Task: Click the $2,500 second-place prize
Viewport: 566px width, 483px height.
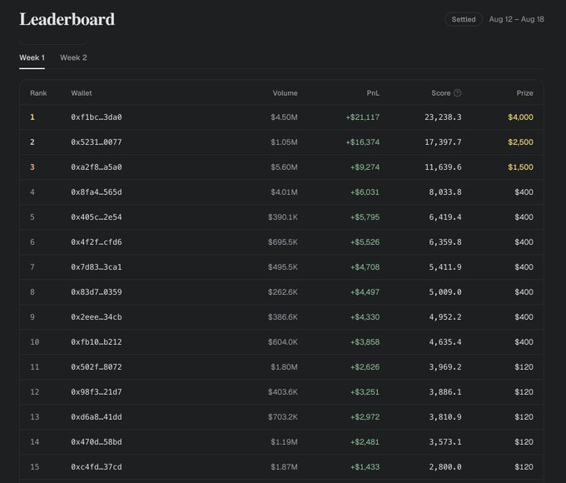Action: click(520, 142)
